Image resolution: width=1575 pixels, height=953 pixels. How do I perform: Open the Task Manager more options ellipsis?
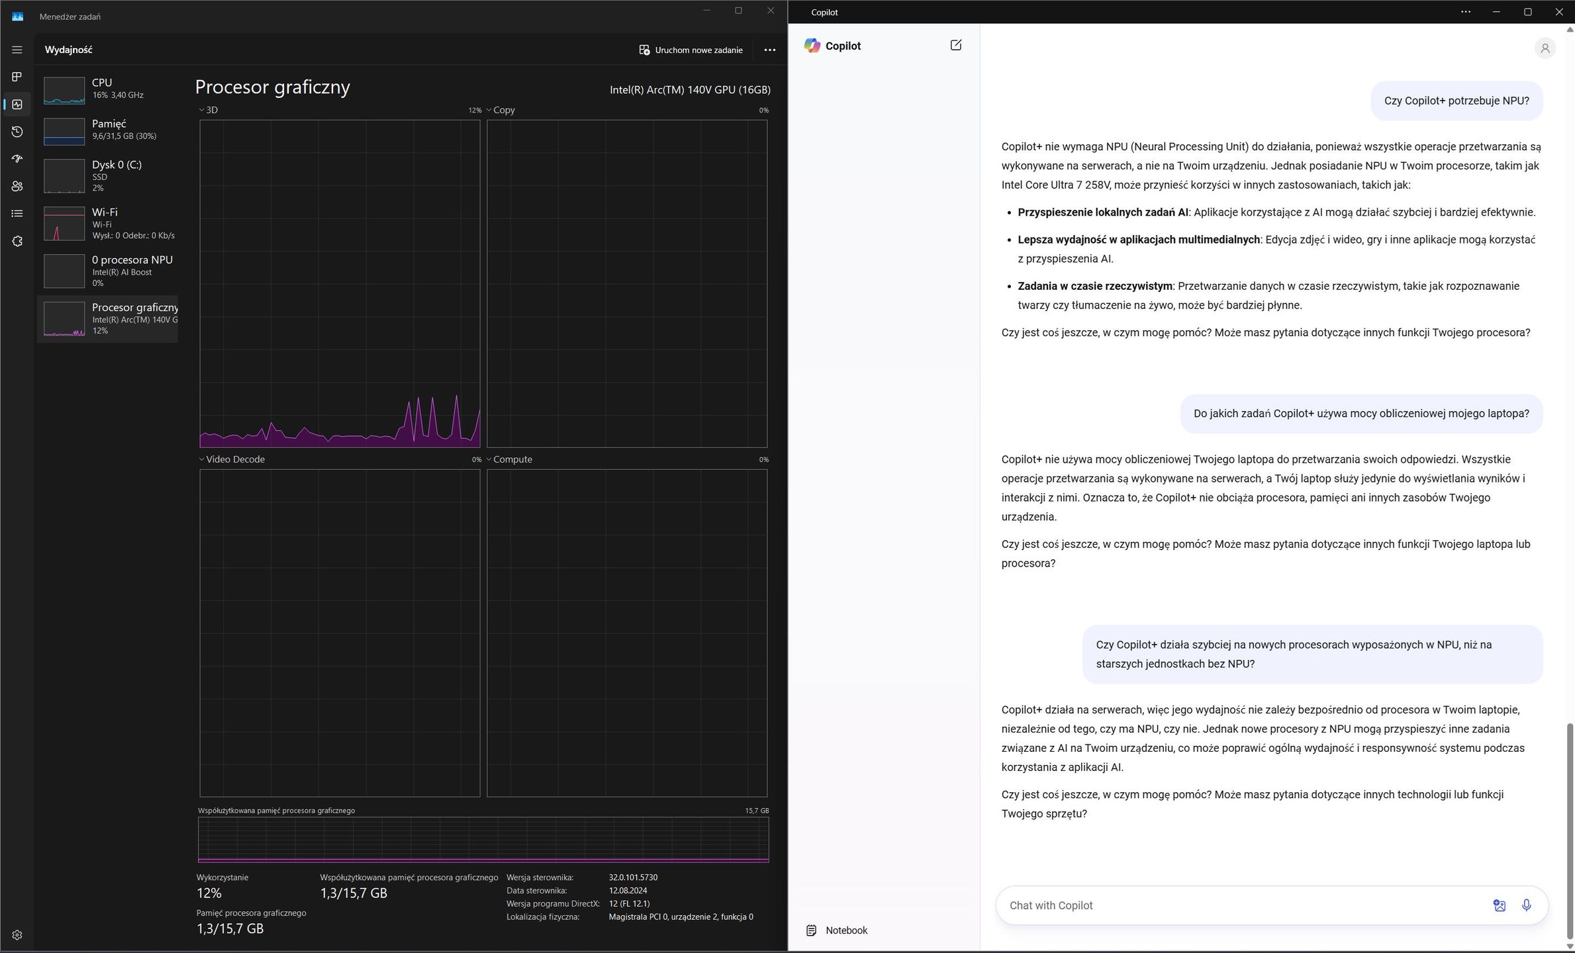[769, 50]
